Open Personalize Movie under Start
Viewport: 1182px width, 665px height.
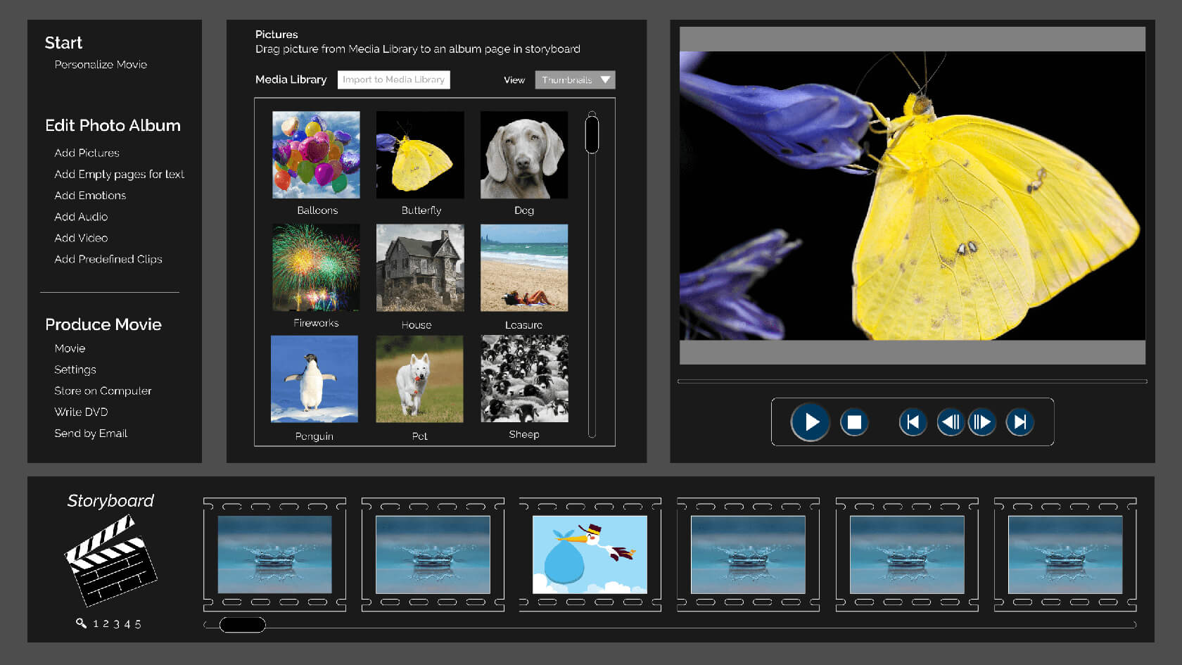(x=101, y=65)
